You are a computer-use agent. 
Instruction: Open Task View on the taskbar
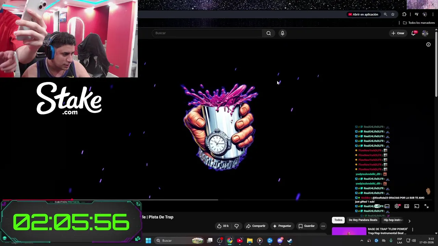tap(210, 241)
